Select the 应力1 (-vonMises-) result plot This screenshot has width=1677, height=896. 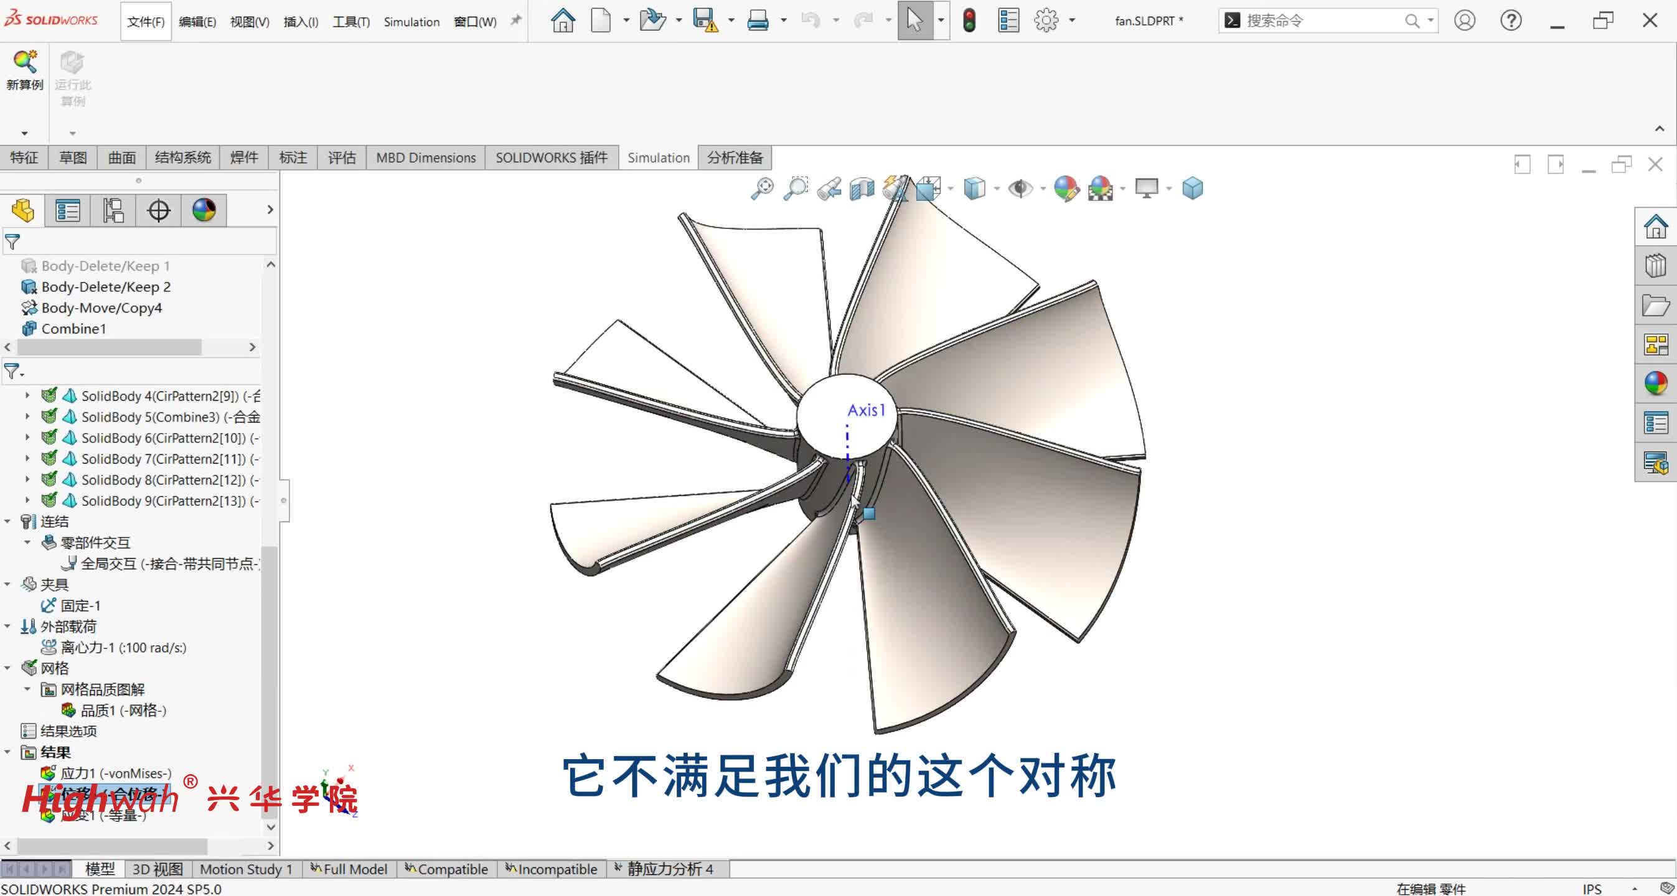click(115, 773)
